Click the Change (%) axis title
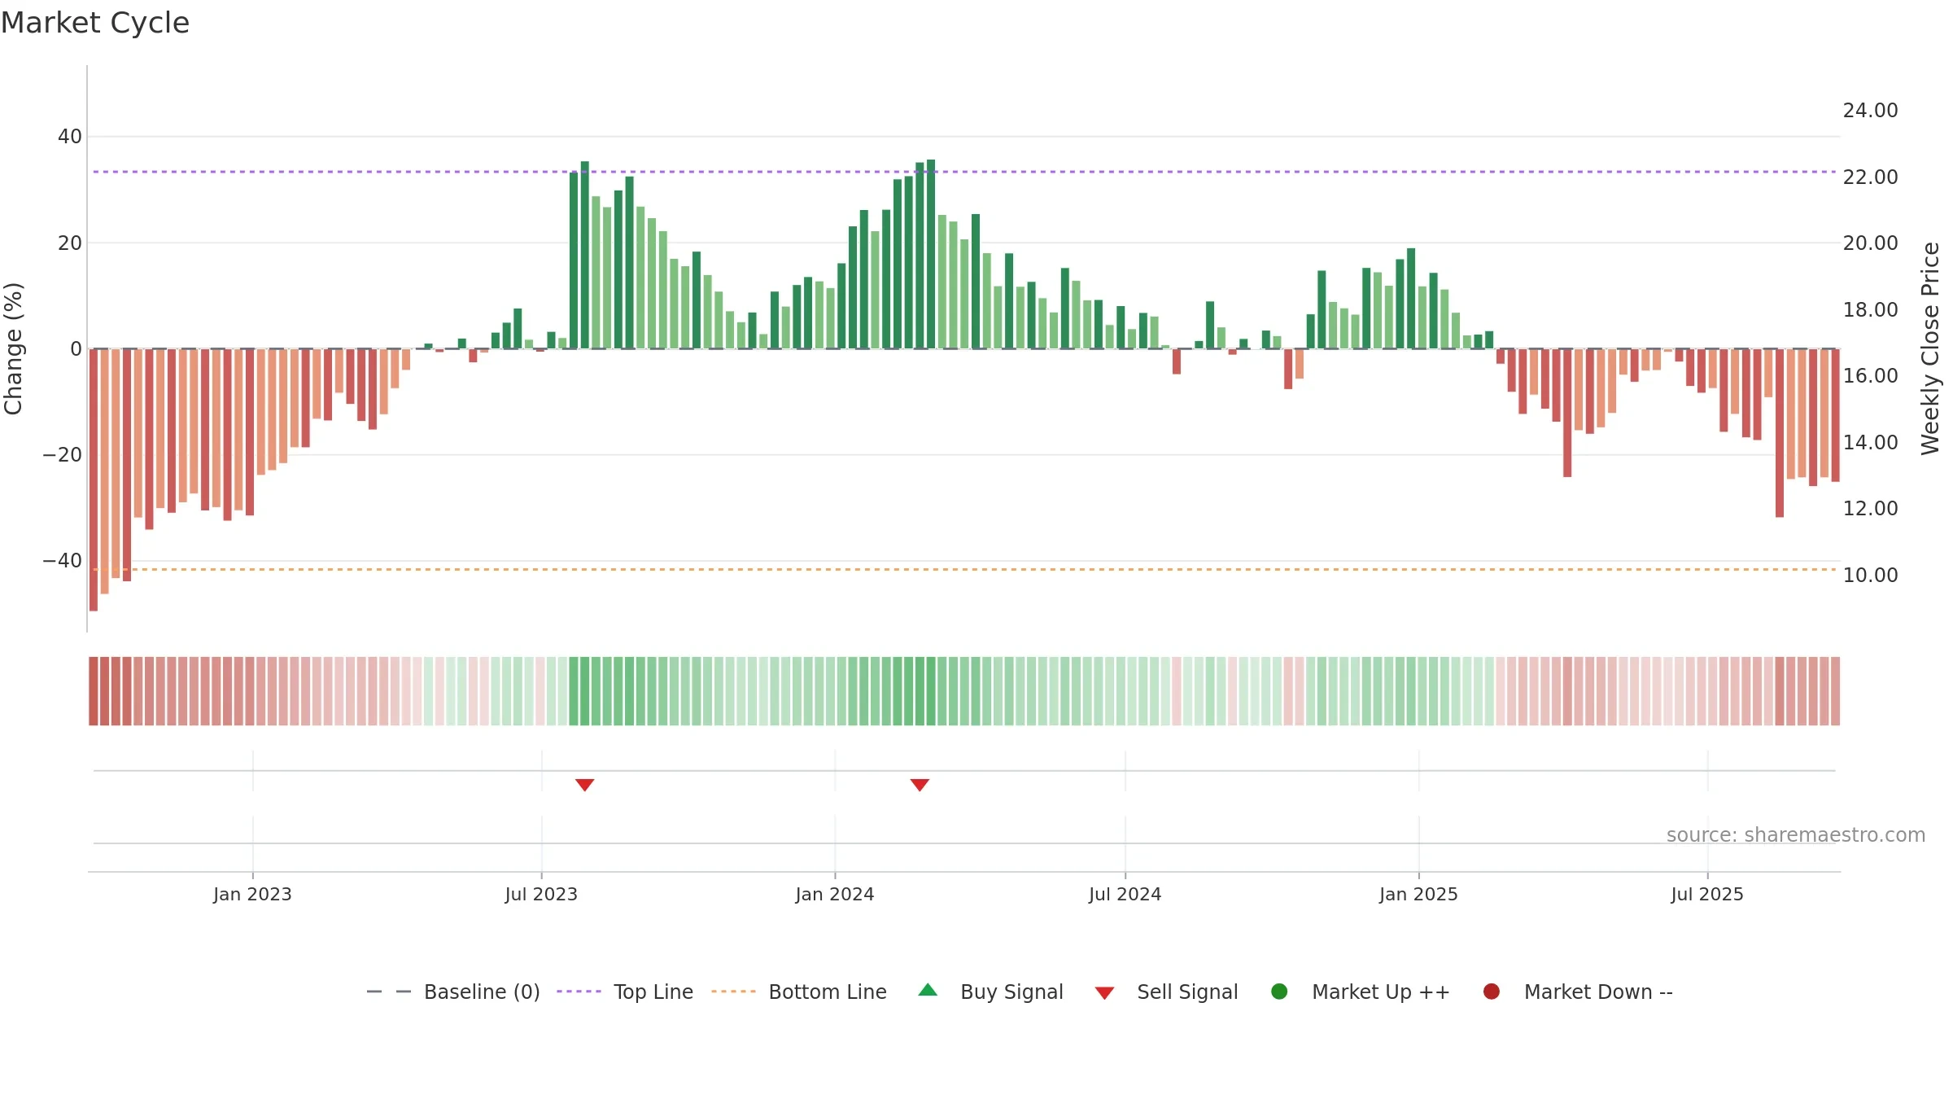 (x=13, y=348)
